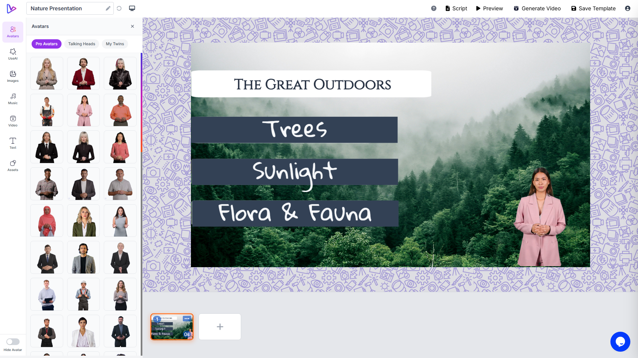
Task: Click the circular refresh icon beside title
Action: point(119,8)
